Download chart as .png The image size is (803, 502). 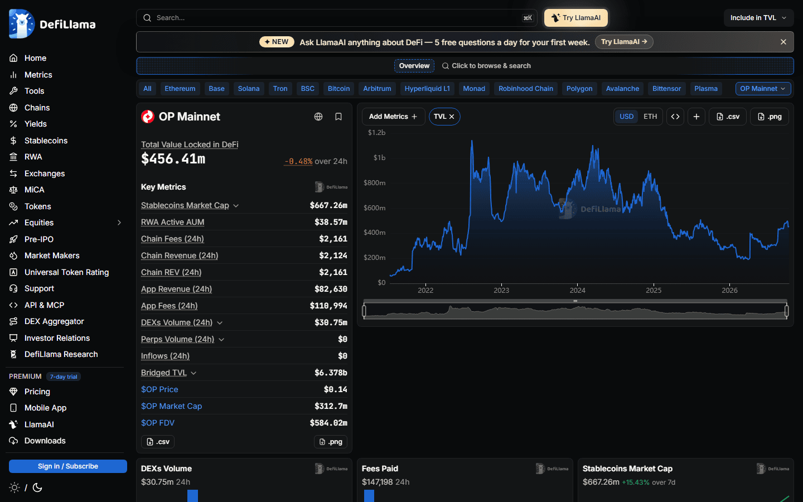(770, 117)
